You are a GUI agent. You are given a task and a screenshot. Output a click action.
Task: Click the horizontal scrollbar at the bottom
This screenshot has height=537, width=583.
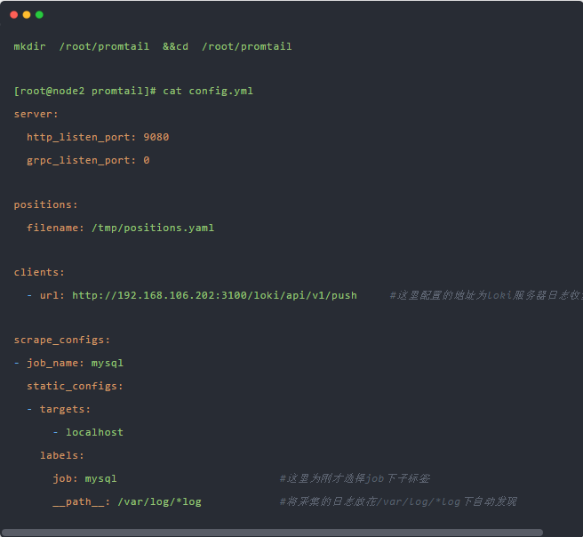[x=273, y=532]
